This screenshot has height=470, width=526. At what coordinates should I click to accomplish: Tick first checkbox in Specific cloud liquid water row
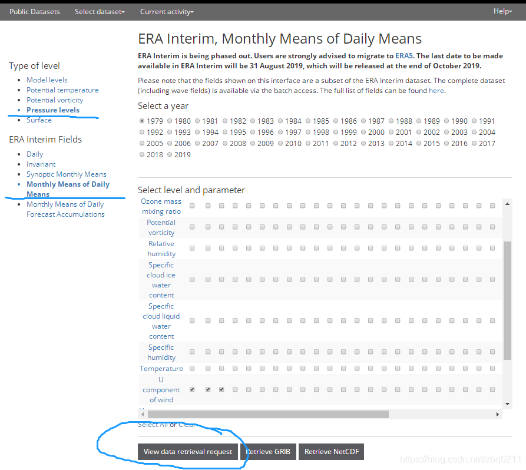pos(192,321)
